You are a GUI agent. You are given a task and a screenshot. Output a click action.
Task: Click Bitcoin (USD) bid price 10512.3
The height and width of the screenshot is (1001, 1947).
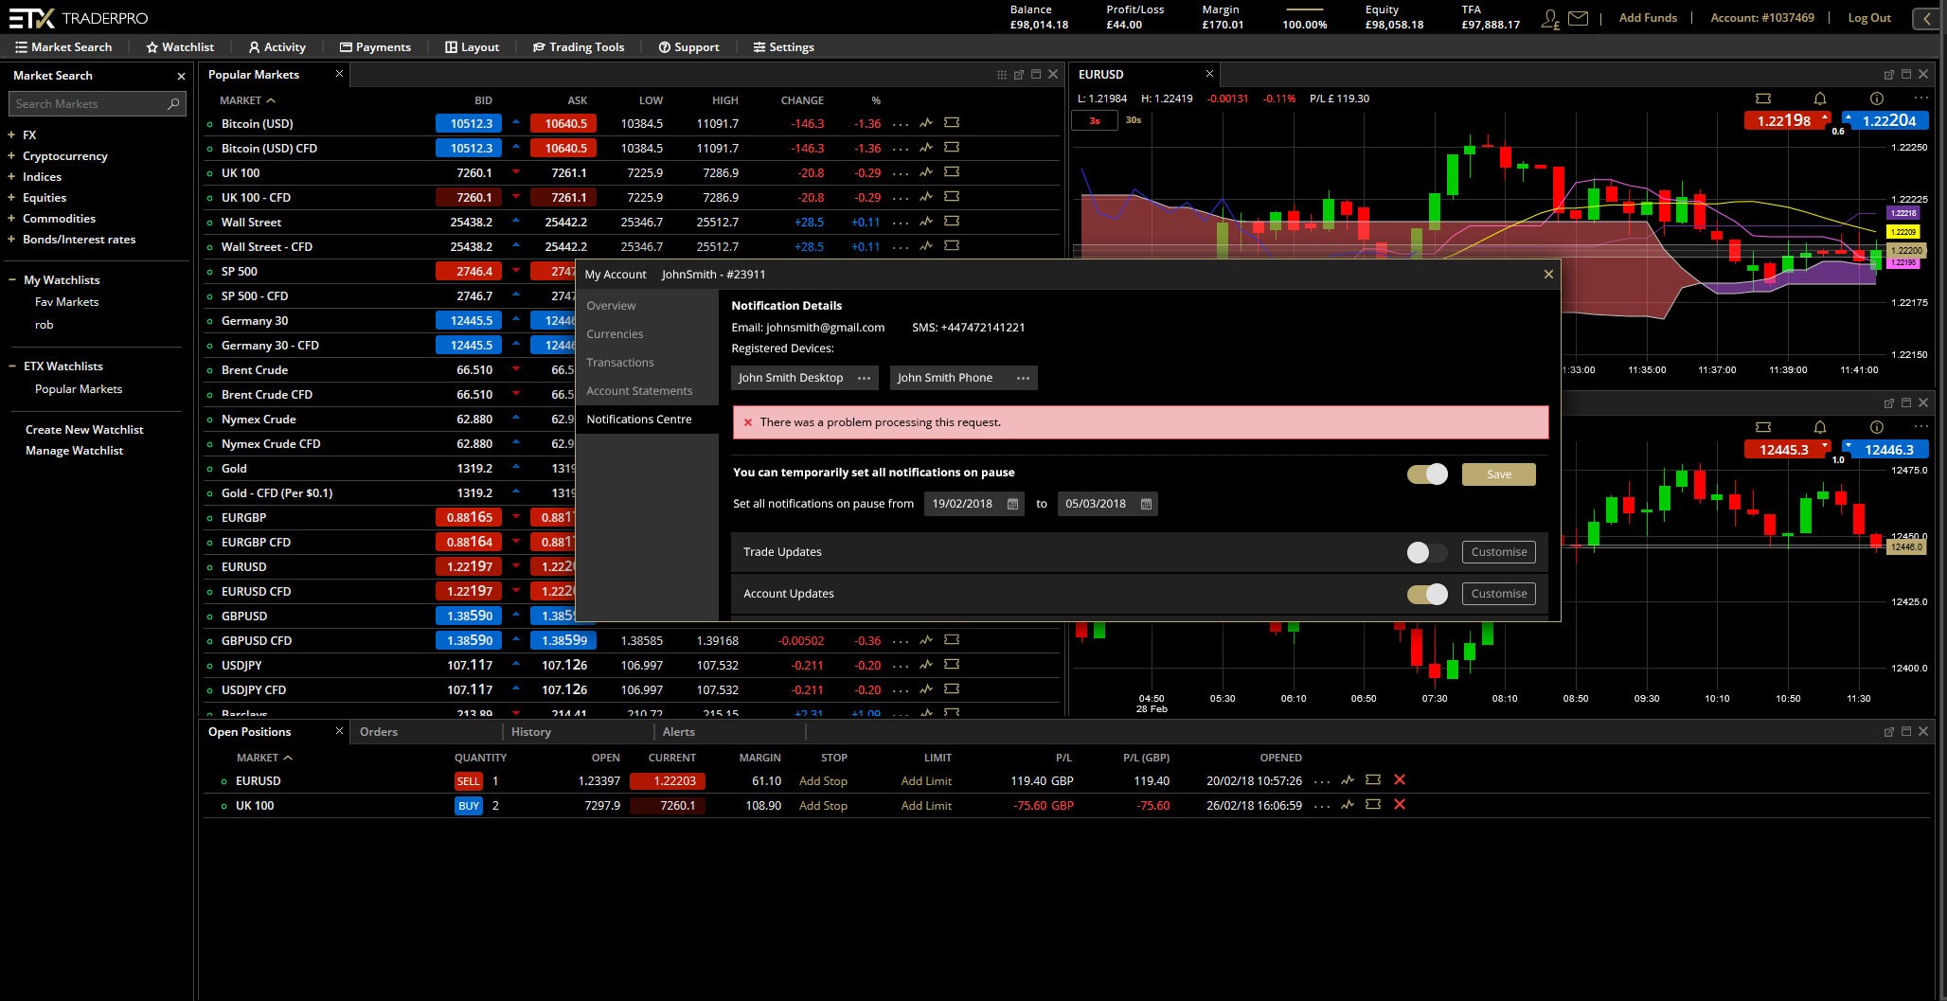[471, 123]
